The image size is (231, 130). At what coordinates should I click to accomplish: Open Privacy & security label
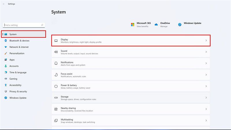coord(18,91)
